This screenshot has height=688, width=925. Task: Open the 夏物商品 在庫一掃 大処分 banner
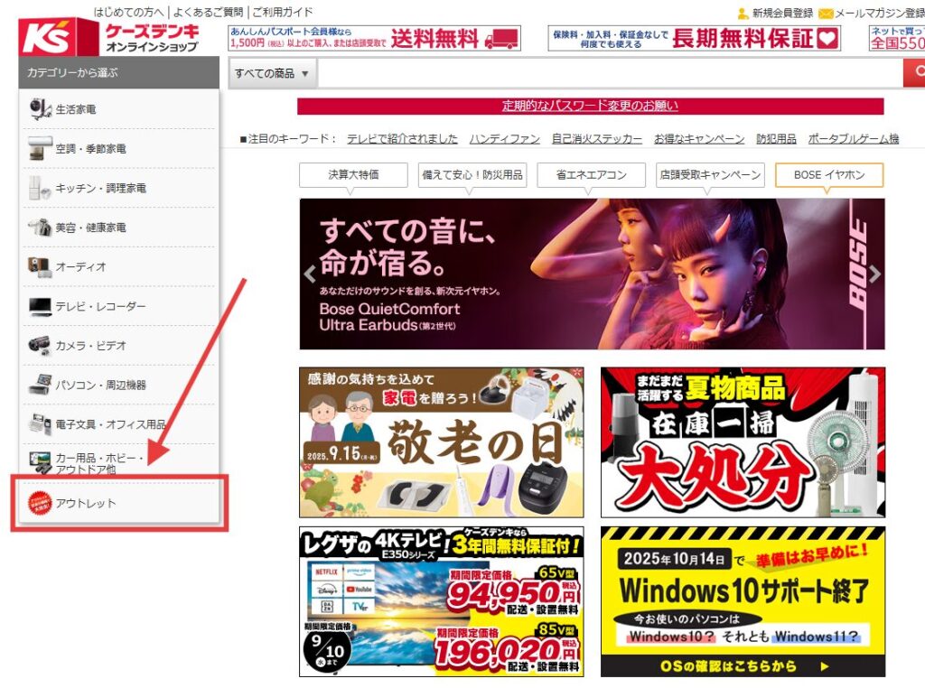pos(743,442)
